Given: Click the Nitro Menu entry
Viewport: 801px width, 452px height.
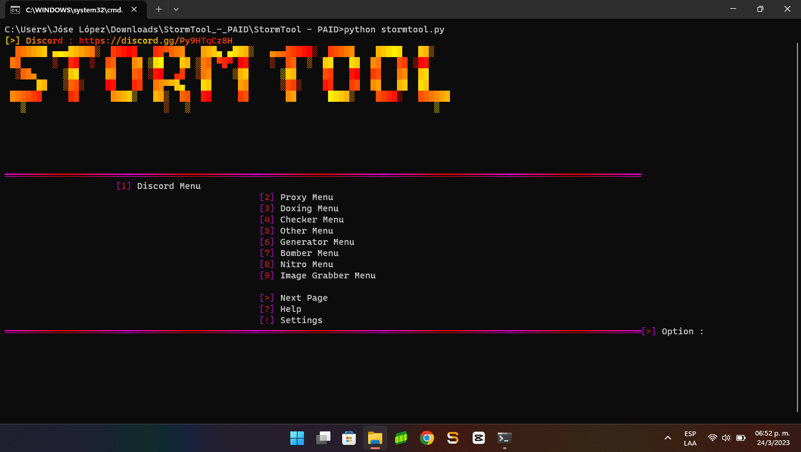Looking at the screenshot, I should [296, 264].
